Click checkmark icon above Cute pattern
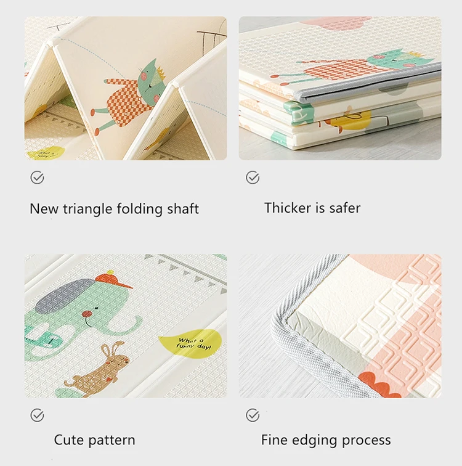Screen dimensions: 462x466 pyautogui.click(x=37, y=415)
